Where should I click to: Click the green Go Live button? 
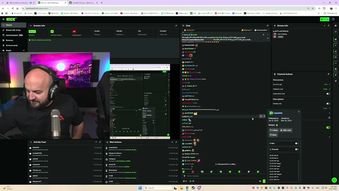(324, 19)
